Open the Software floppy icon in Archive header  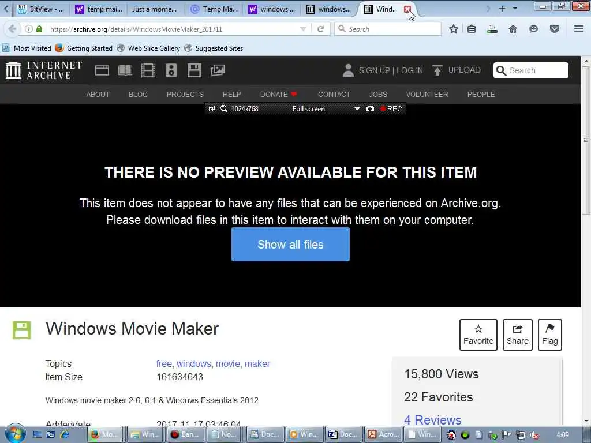194,70
